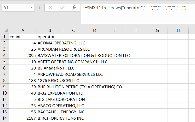Click inside the formula bar text

[x=135, y=8]
